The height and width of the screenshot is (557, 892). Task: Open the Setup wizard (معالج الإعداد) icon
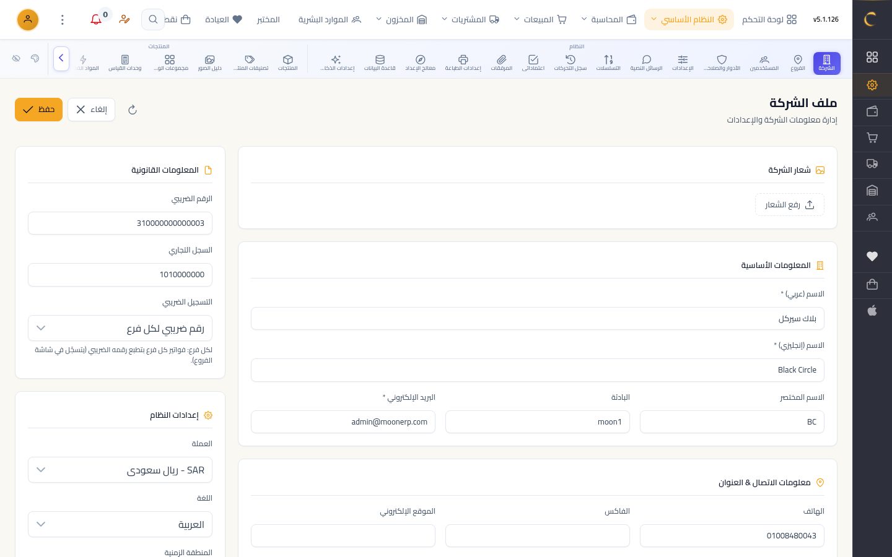(x=420, y=63)
